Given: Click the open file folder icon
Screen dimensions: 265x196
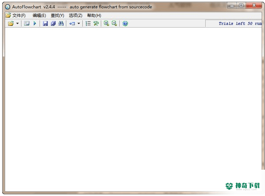Looking at the screenshot, I should click(10, 23).
